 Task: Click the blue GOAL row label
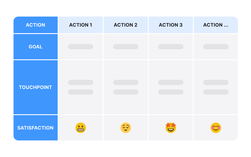(x=35, y=47)
